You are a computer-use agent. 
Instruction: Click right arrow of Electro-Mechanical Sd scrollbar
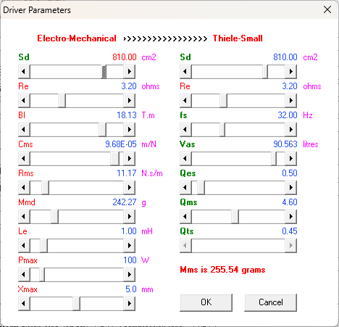(x=130, y=72)
